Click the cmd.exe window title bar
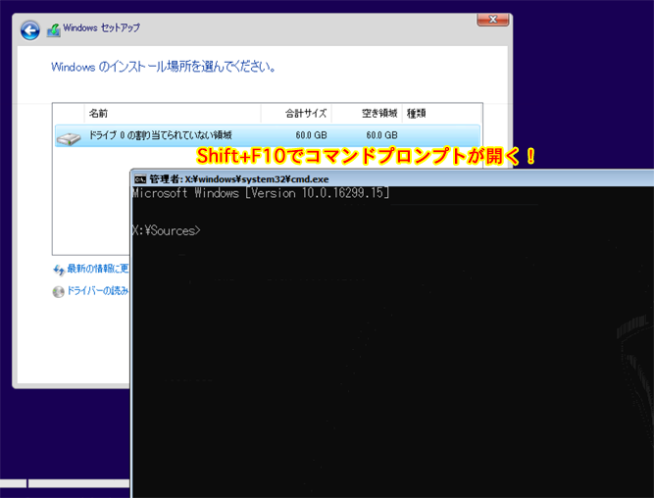654x498 pixels. (392, 179)
